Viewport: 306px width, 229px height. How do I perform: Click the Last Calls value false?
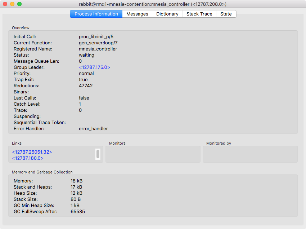click(x=84, y=98)
